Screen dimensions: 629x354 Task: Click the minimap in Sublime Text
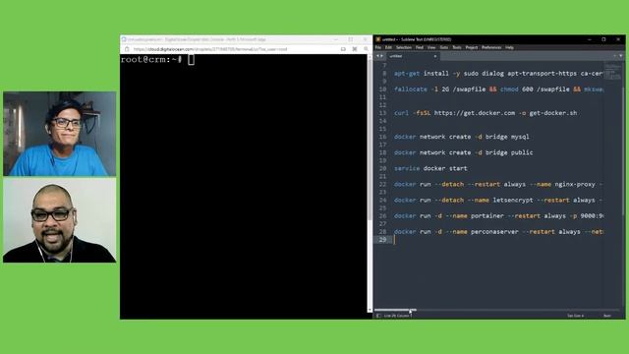pos(612,72)
